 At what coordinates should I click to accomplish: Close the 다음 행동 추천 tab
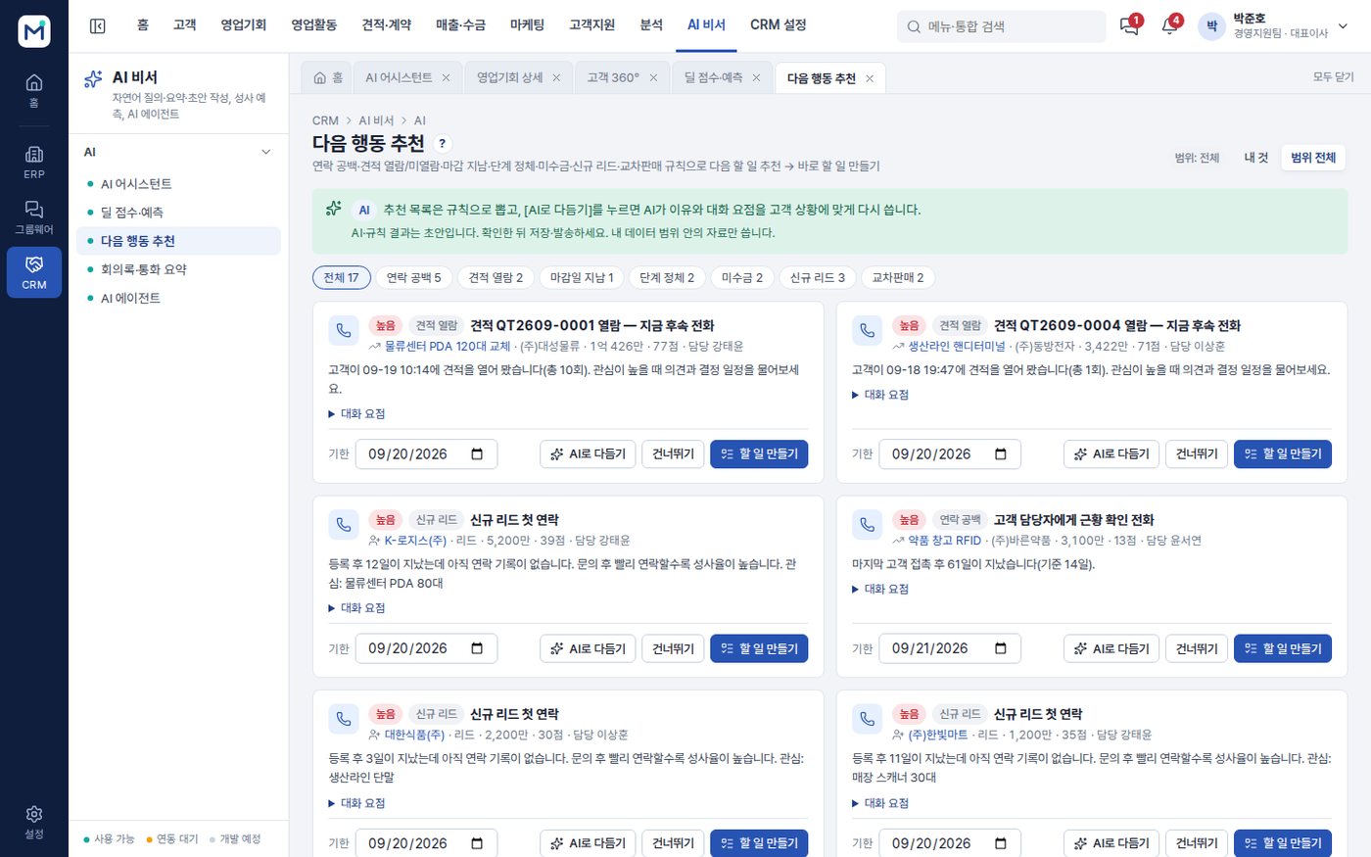pos(870,78)
